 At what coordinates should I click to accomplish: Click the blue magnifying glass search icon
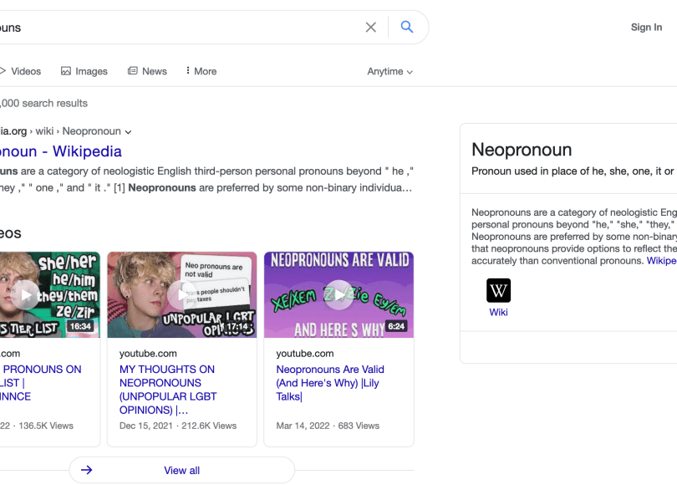[407, 28]
